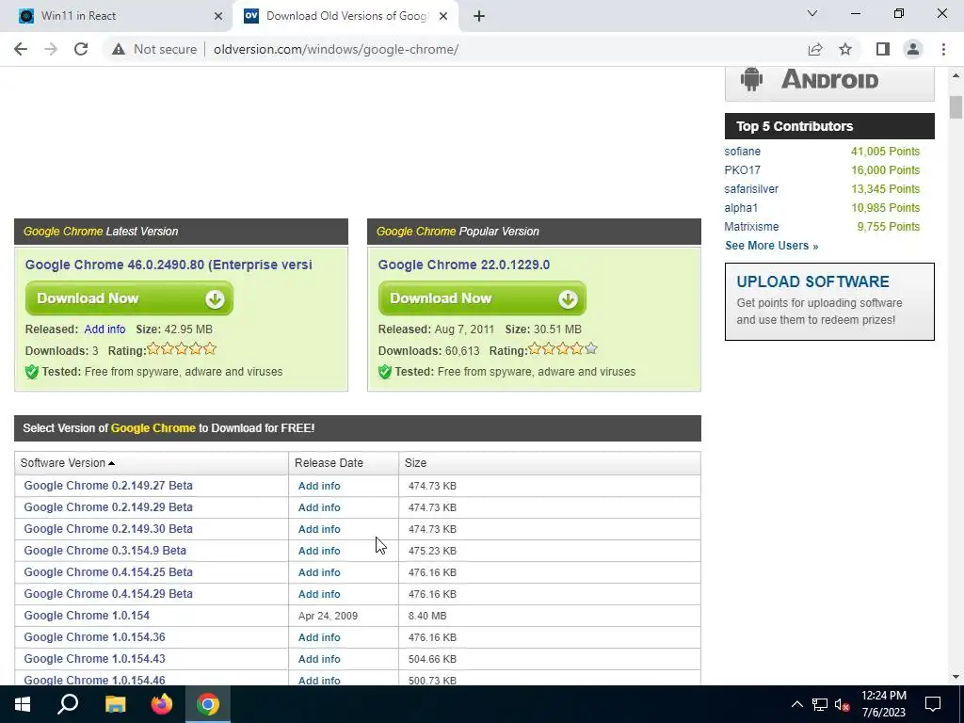Add info for Chrome 1.0.154.43

point(319,658)
